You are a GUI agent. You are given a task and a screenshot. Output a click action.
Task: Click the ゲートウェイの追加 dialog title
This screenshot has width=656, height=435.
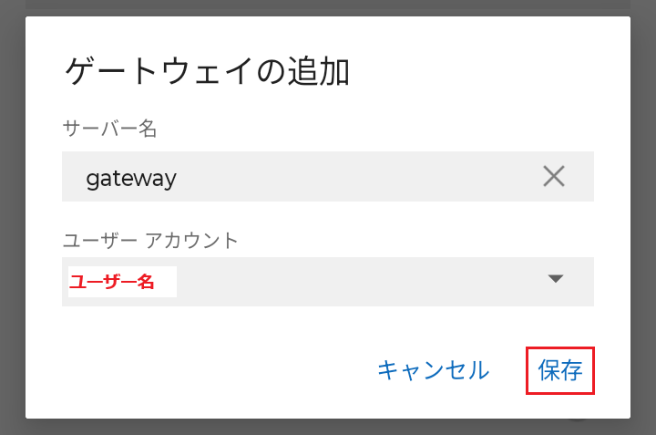208,71
